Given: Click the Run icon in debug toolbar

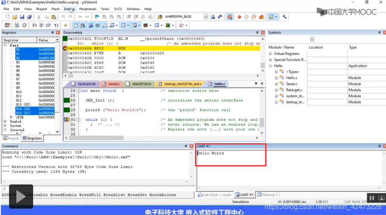Looking at the screenshot, I should point(17,25).
